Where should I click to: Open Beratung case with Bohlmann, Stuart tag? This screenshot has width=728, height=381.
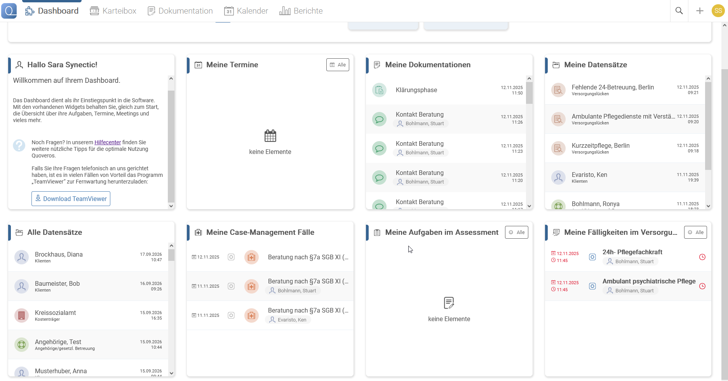click(x=270, y=286)
